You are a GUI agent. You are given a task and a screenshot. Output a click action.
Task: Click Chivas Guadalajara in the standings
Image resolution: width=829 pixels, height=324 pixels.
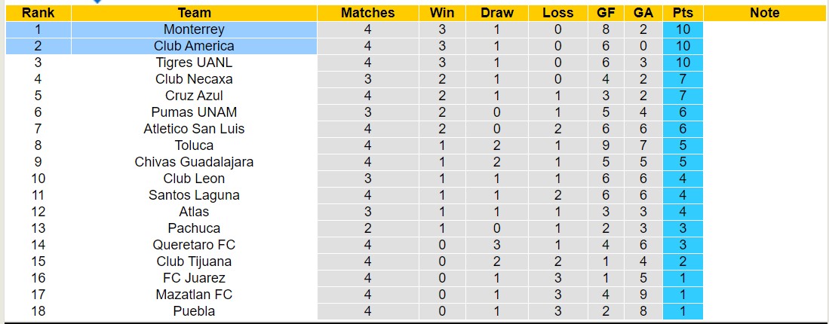coord(194,162)
